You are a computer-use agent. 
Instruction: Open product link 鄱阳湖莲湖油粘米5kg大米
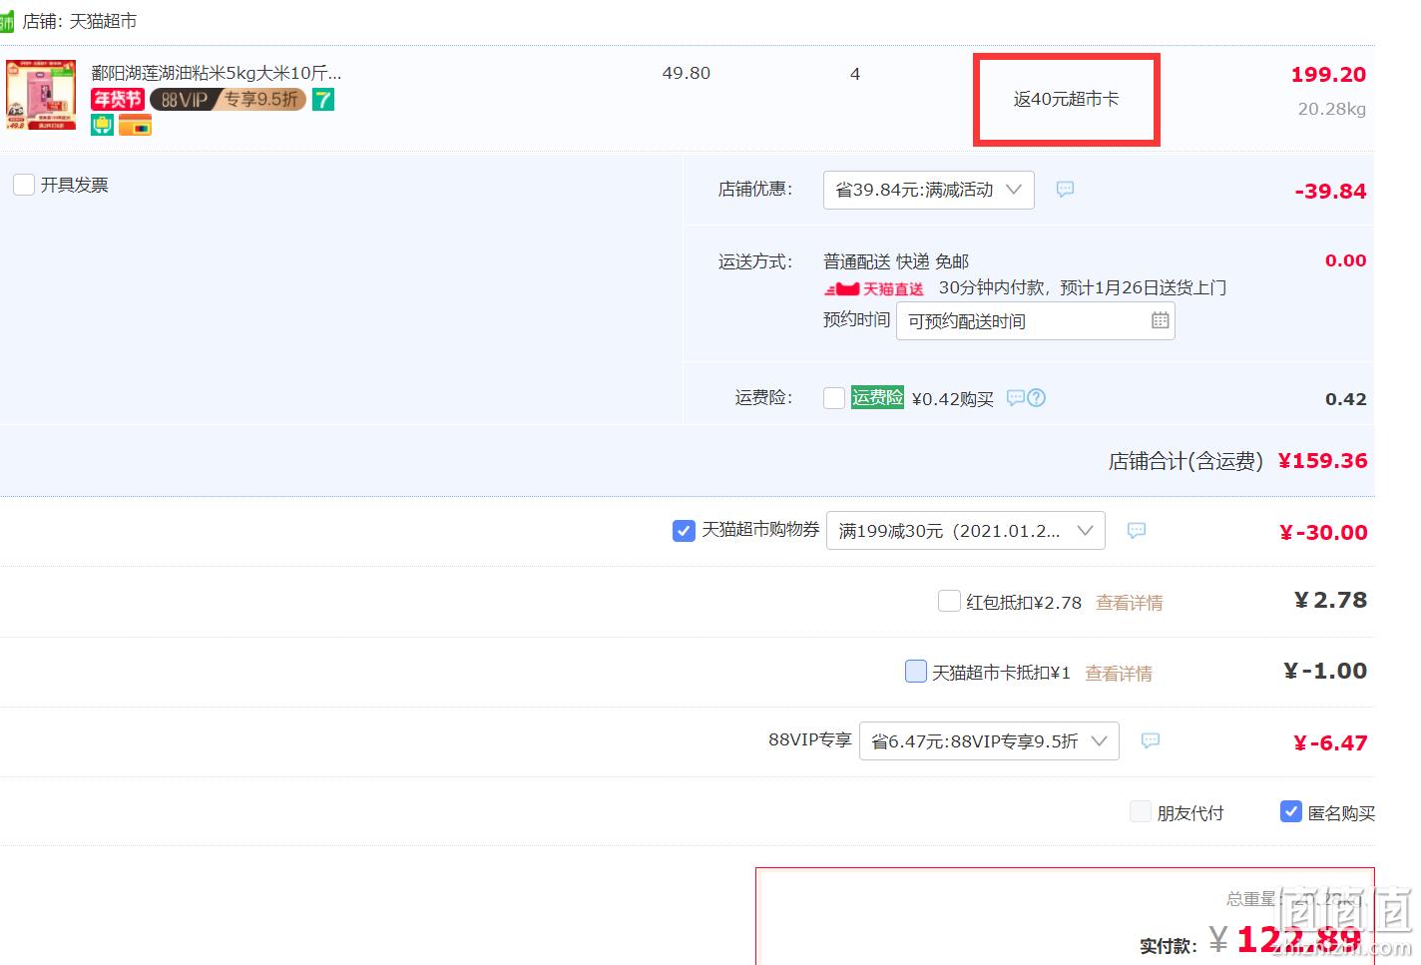(x=216, y=73)
